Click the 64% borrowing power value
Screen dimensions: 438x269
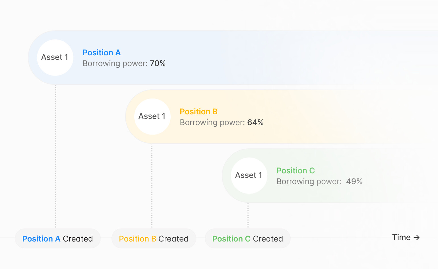pyautogui.click(x=255, y=123)
